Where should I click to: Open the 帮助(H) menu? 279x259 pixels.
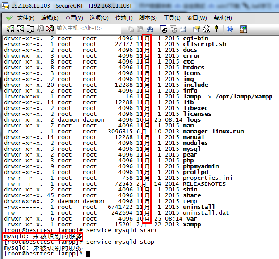(x=223, y=18)
